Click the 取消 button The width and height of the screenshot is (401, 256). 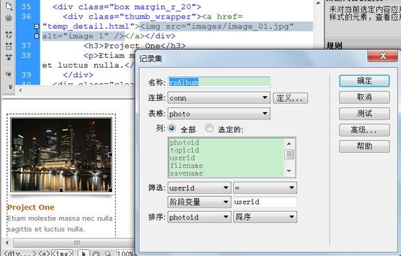pyautogui.click(x=365, y=97)
